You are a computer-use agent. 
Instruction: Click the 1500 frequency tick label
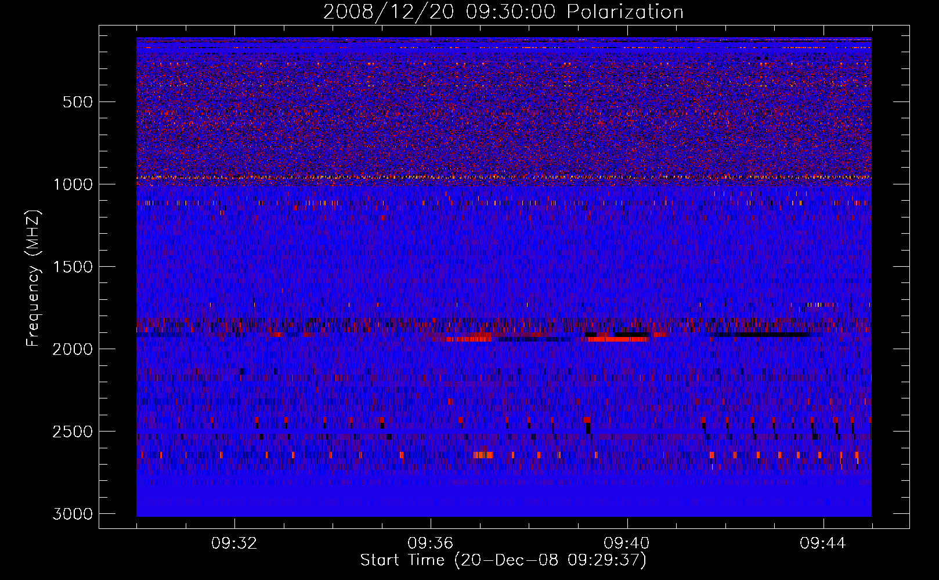[73, 267]
